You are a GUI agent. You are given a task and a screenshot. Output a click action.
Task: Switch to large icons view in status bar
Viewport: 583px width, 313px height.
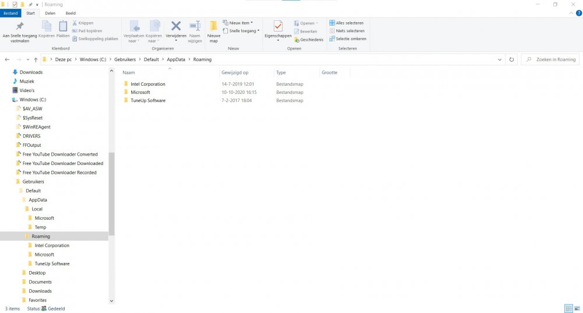coord(577,308)
